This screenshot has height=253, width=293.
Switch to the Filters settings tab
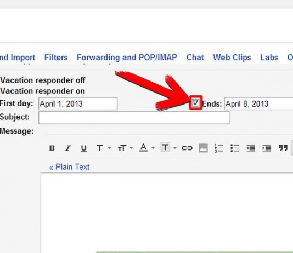point(56,58)
